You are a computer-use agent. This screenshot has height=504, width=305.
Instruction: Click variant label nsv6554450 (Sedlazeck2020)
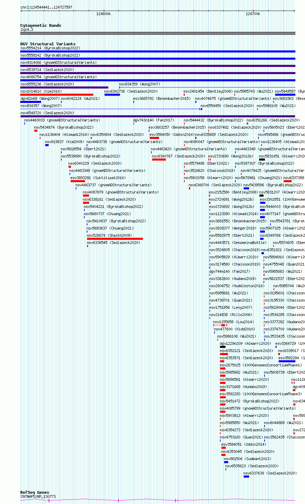click(228, 106)
